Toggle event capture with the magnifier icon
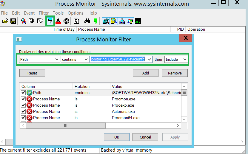248x154 pixels. point(23,21)
